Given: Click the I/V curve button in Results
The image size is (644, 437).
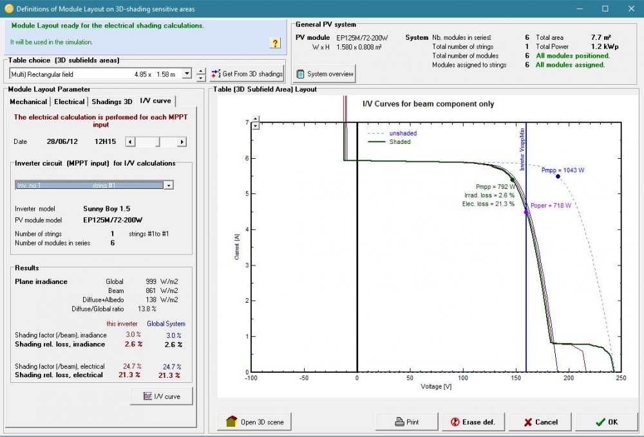Looking at the screenshot, I should point(161,397).
